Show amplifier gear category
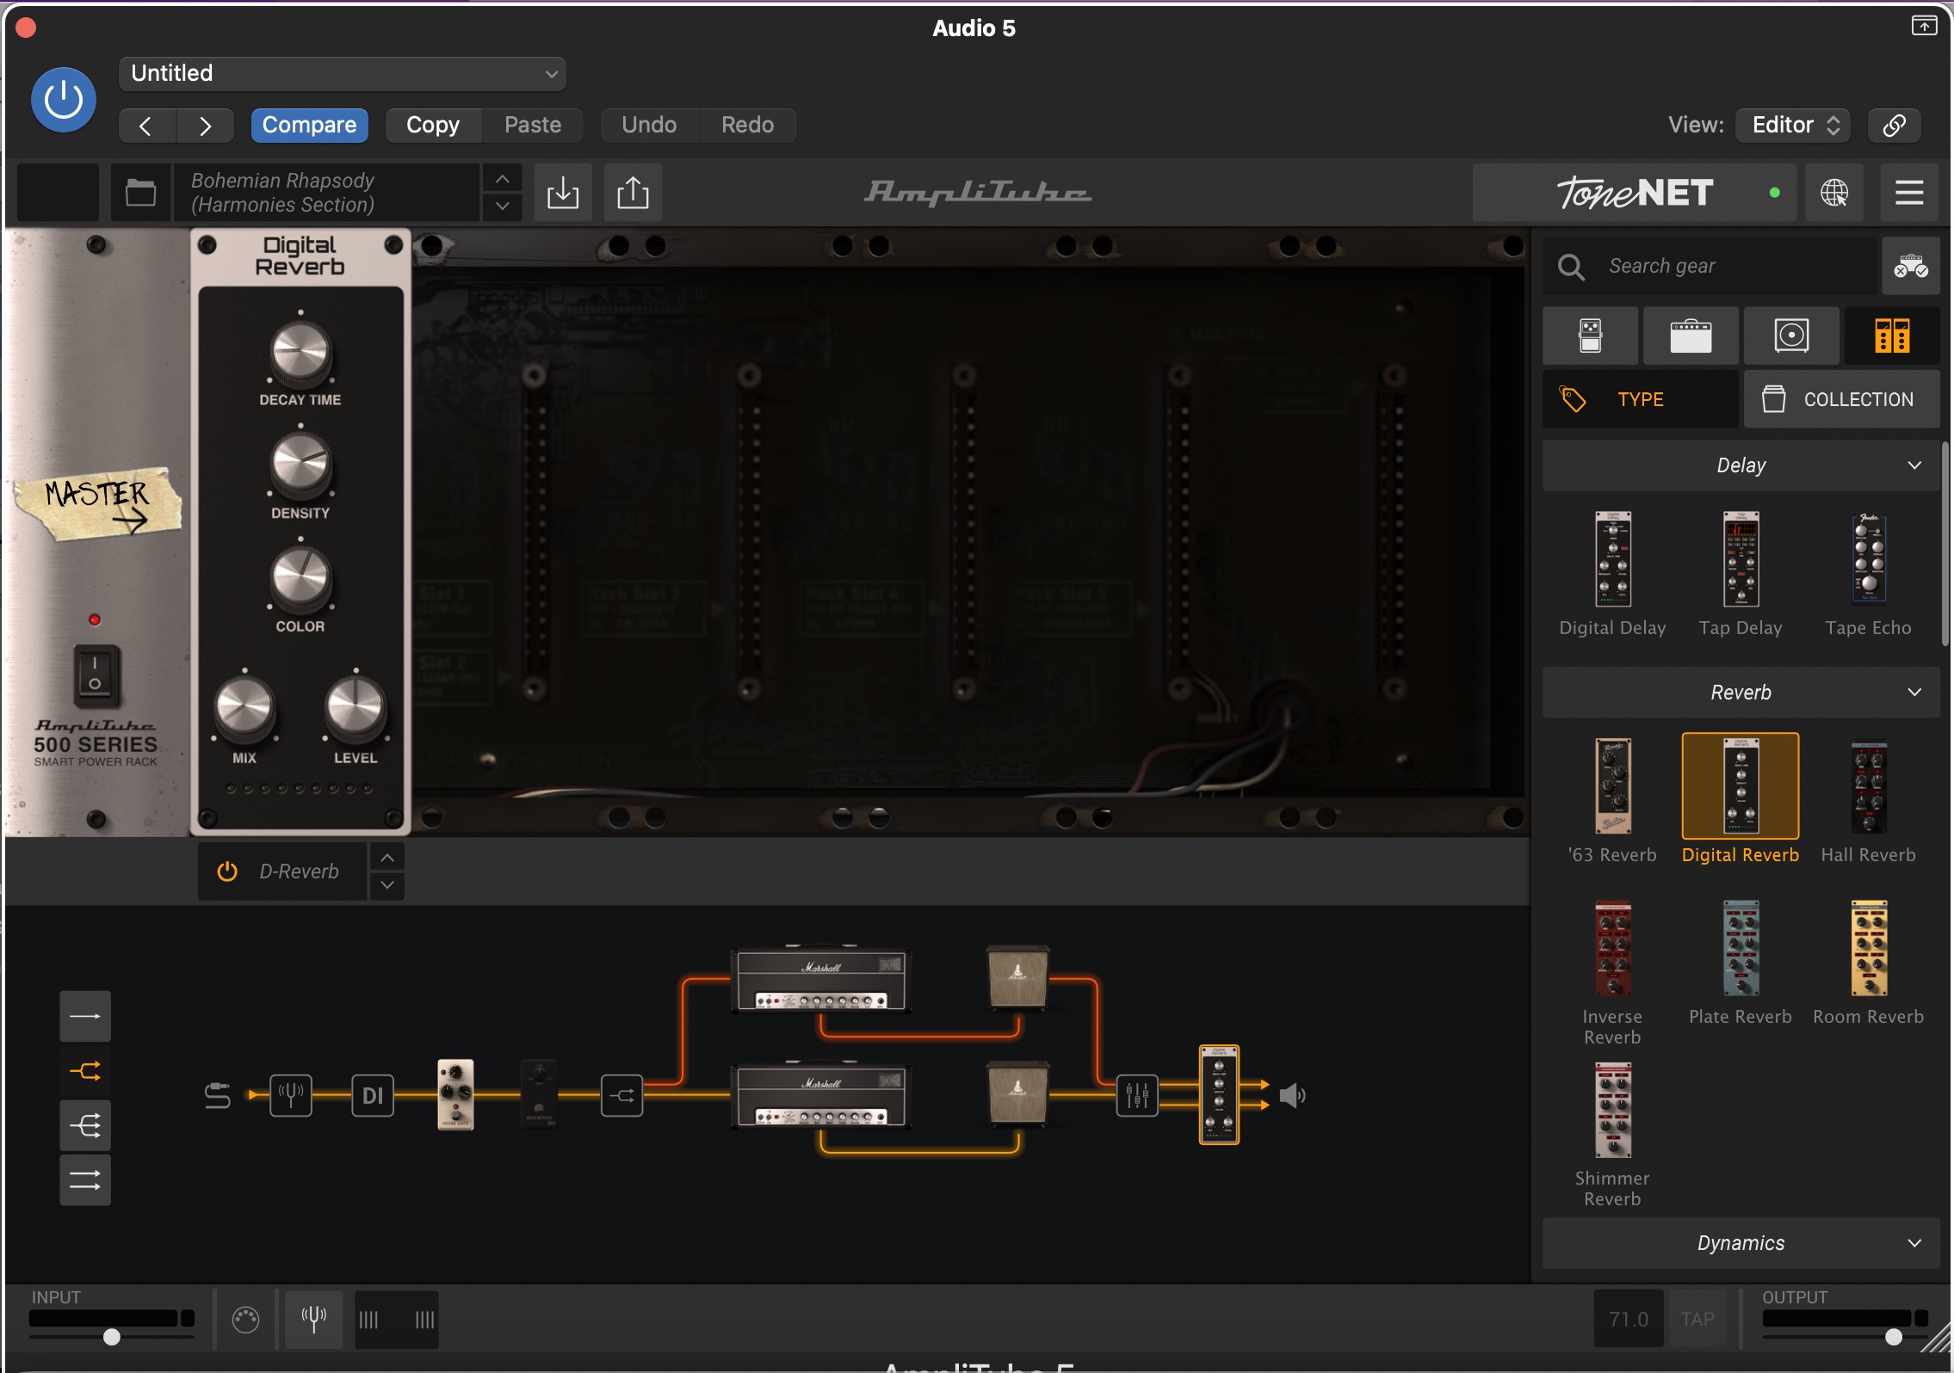The image size is (1954, 1373). [1691, 336]
